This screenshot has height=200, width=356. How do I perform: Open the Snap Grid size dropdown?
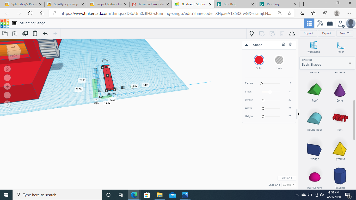click(289, 185)
